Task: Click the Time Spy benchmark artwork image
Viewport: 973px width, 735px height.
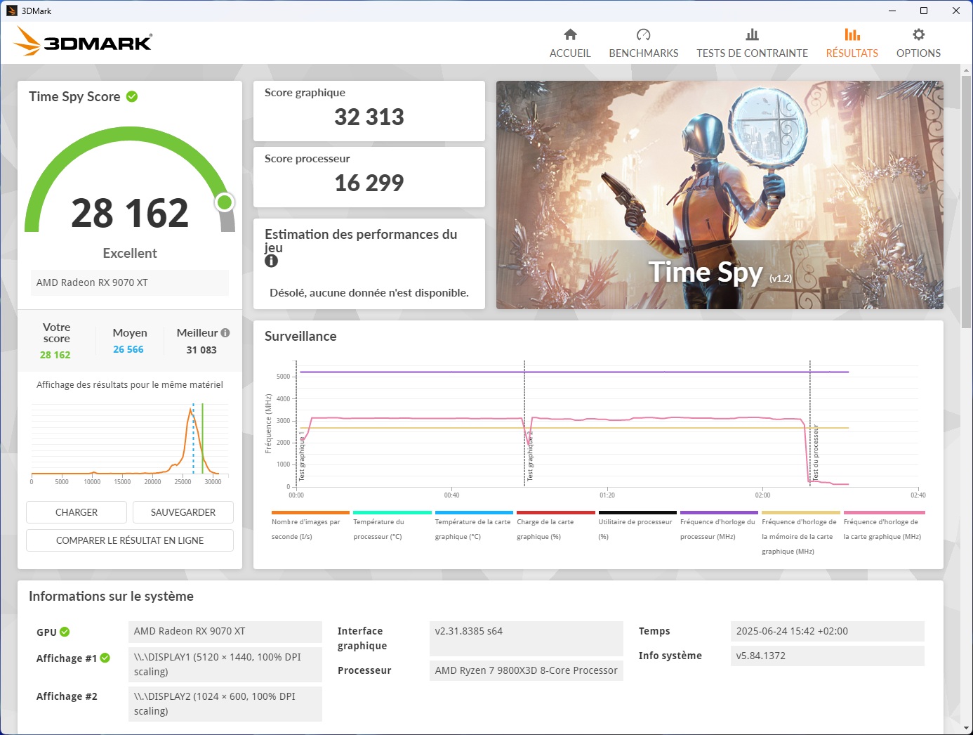Action: tap(720, 195)
